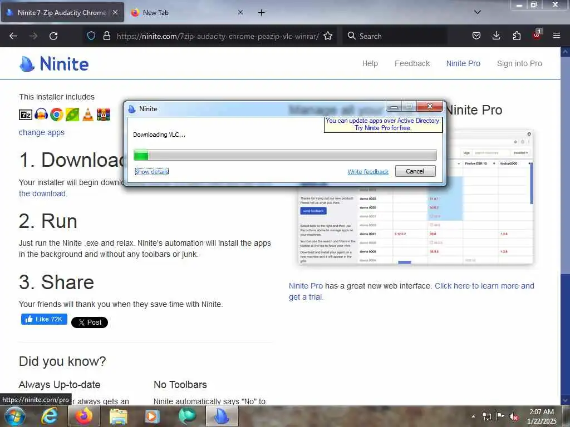Screen dimensions: 570x427
Task: Click Write feedback in Ninite dialog
Action: click(368, 172)
